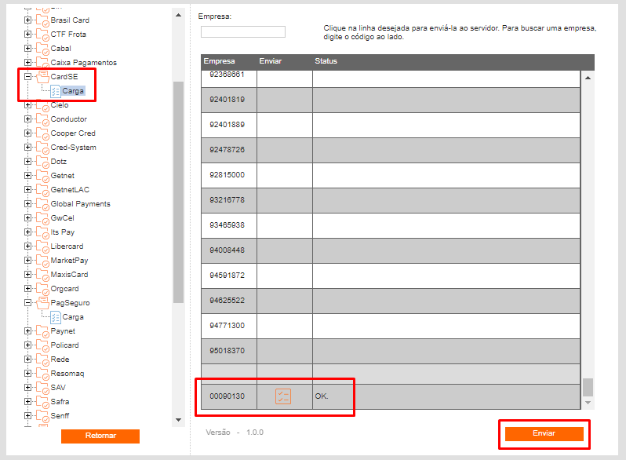Expand the Rede tree node

27,360
